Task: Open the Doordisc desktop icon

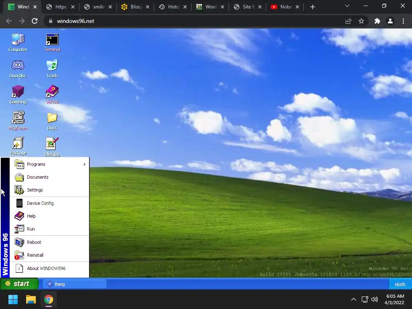Action: (x=18, y=69)
